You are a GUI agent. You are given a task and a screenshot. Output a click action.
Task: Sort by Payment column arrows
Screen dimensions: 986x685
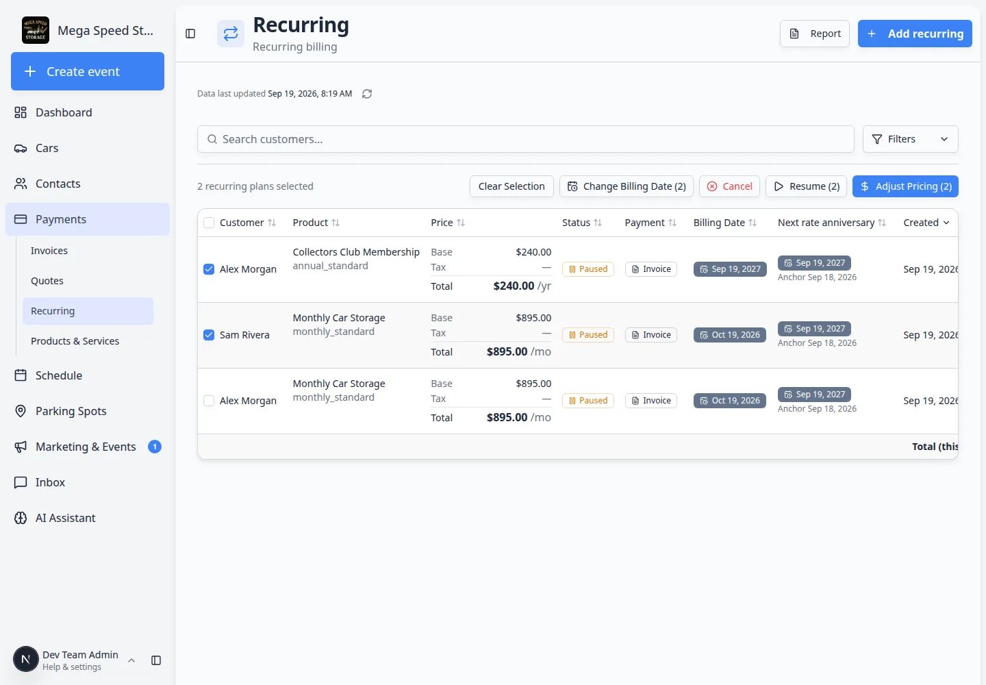pyautogui.click(x=672, y=223)
